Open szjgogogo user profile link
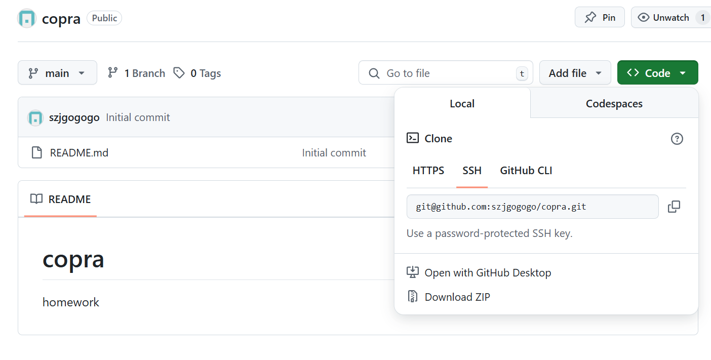The width and height of the screenshot is (711, 360). pos(74,117)
